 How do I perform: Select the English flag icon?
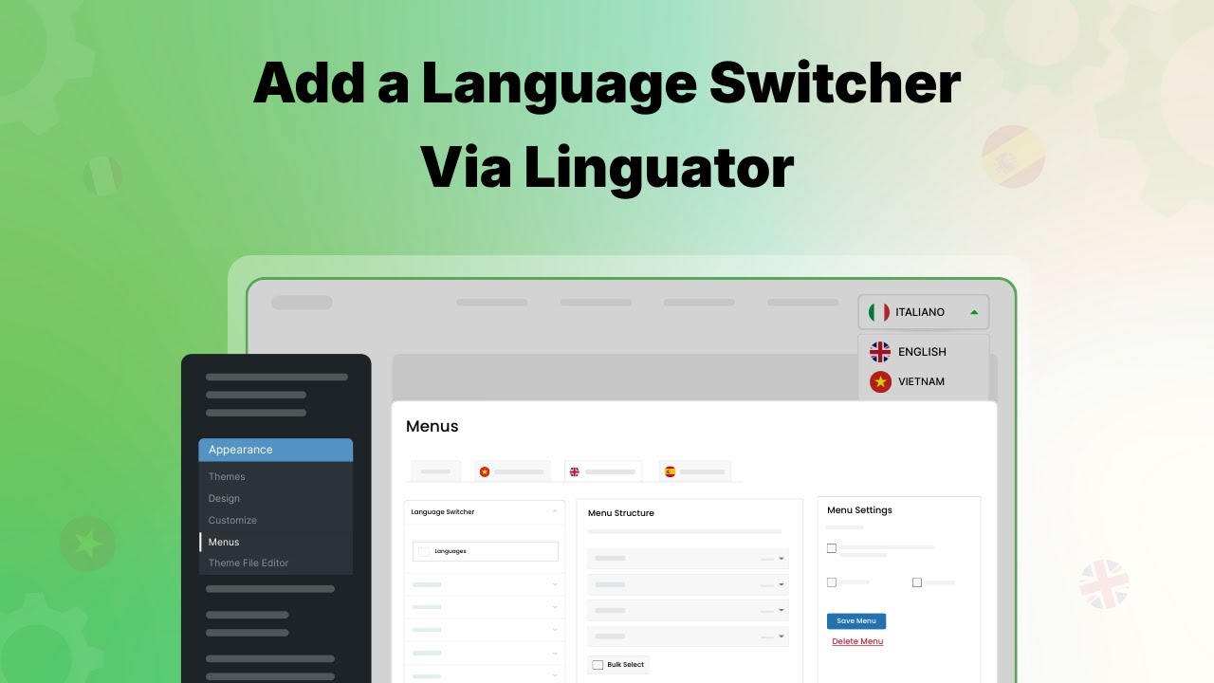(881, 351)
